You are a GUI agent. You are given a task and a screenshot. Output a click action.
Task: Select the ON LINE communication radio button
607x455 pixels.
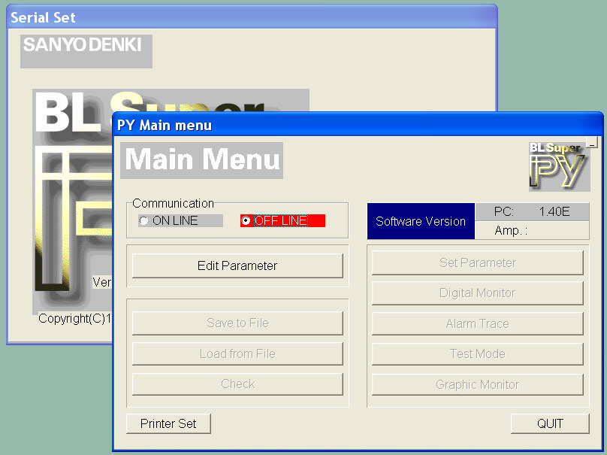click(144, 221)
